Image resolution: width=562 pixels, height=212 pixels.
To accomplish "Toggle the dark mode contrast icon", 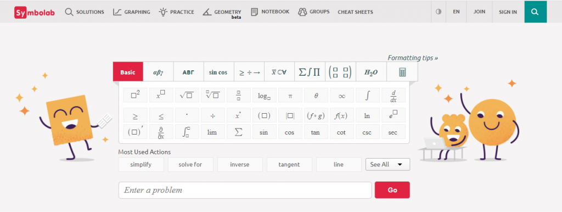I will coord(439,12).
